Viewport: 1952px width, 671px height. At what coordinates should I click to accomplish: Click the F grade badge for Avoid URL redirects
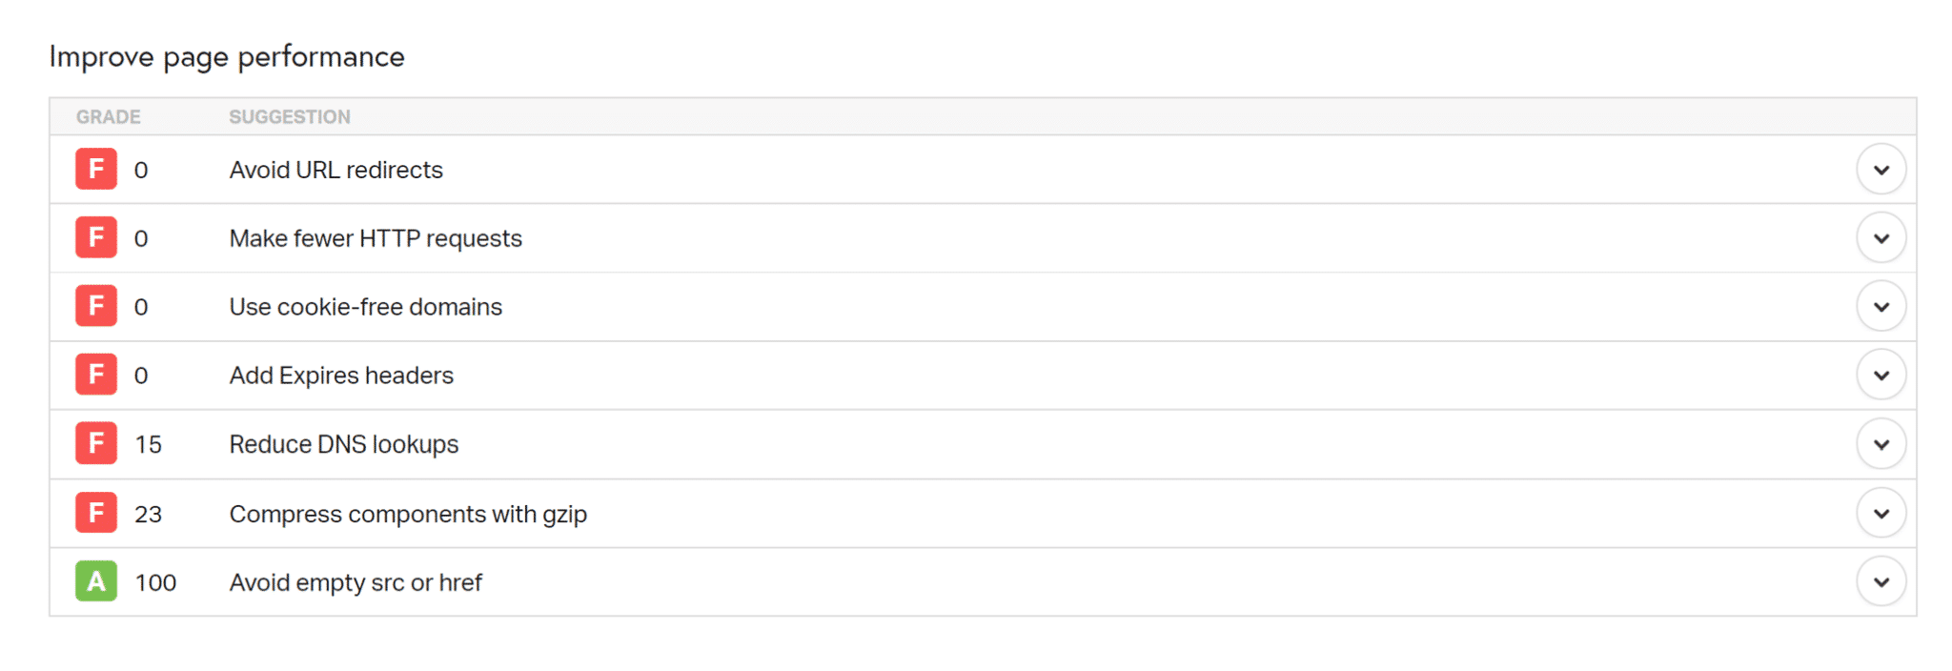[x=94, y=169]
